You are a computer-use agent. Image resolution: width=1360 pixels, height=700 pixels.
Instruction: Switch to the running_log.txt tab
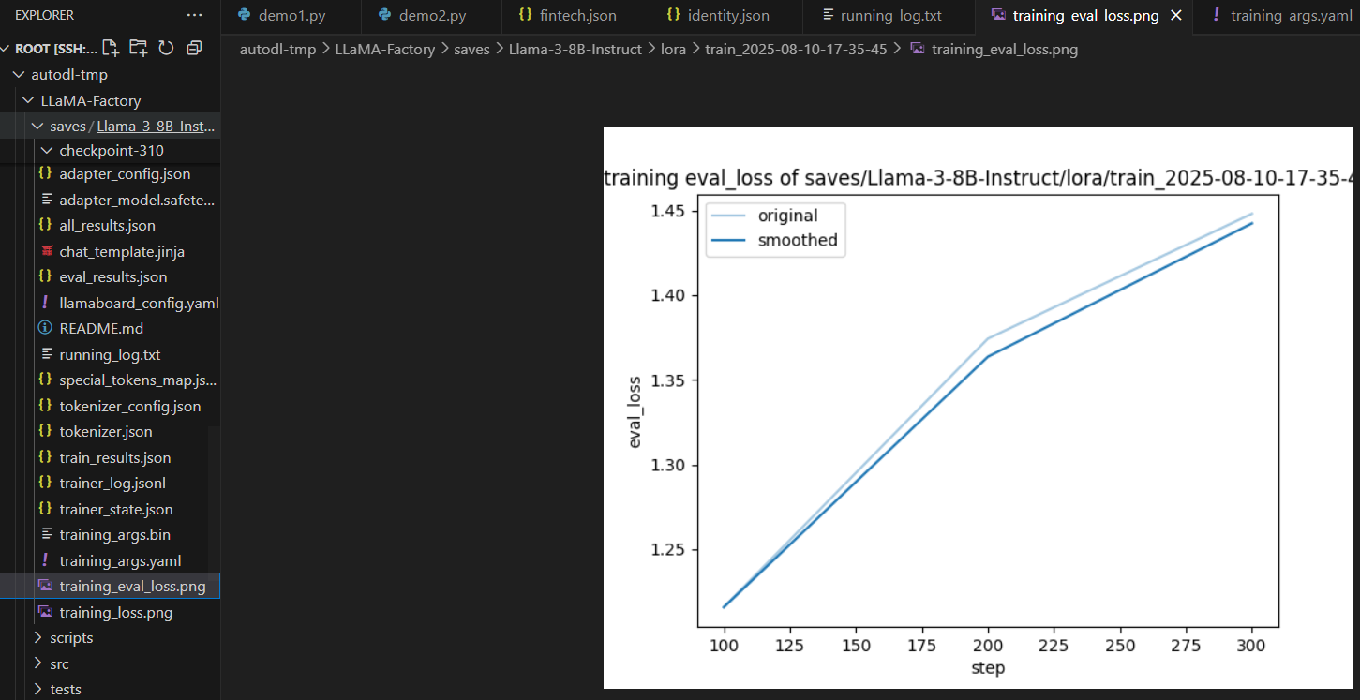[889, 15]
